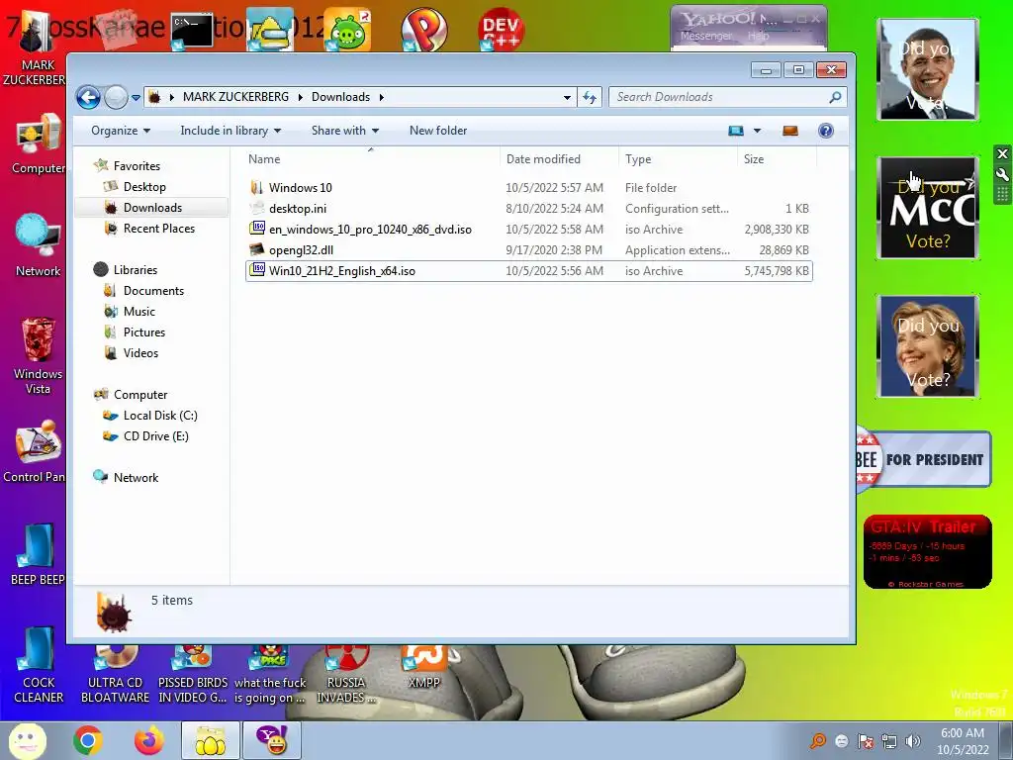Click the Search Downloads field
Screen dimensions: 1013x760
727,97
